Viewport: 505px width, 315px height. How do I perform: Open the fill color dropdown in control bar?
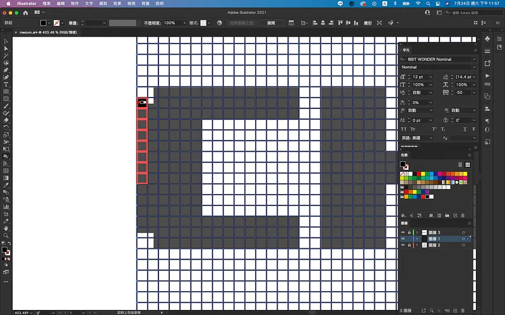(x=49, y=23)
